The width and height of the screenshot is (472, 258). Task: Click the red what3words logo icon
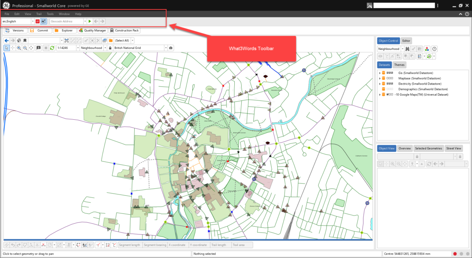38,21
